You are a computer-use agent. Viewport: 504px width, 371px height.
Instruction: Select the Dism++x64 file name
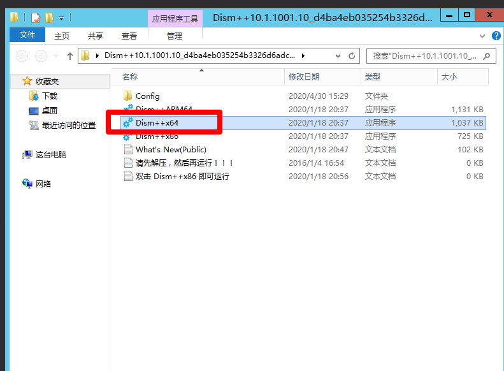click(157, 123)
